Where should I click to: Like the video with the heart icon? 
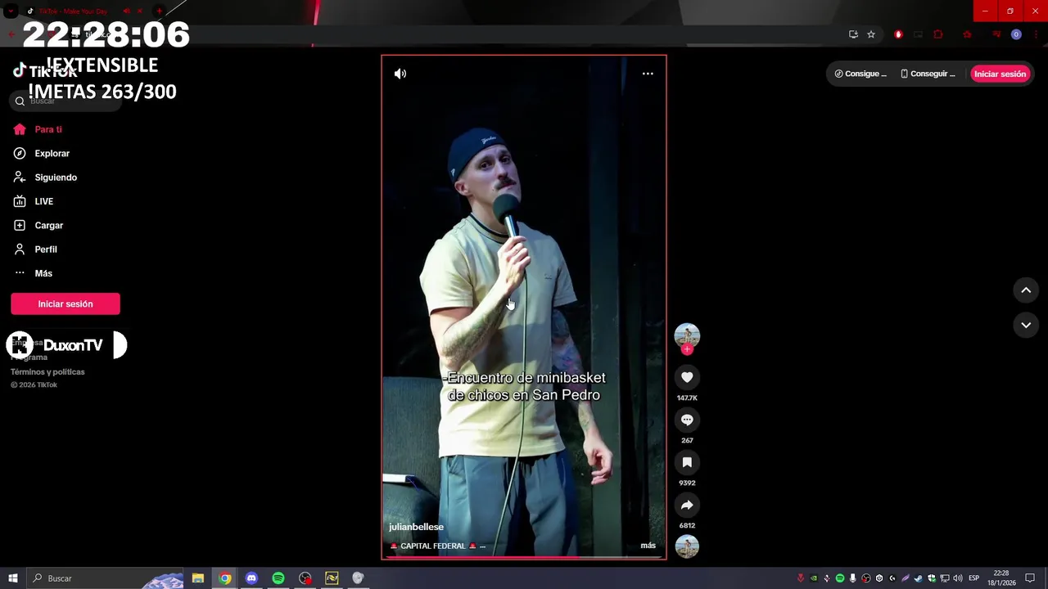[x=687, y=377]
